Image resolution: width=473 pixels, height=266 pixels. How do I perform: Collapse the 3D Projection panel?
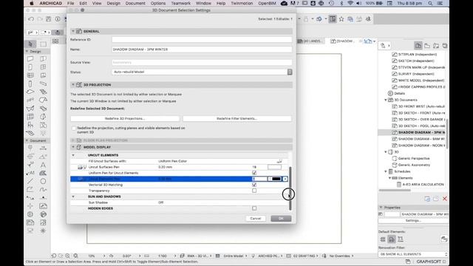coord(73,85)
